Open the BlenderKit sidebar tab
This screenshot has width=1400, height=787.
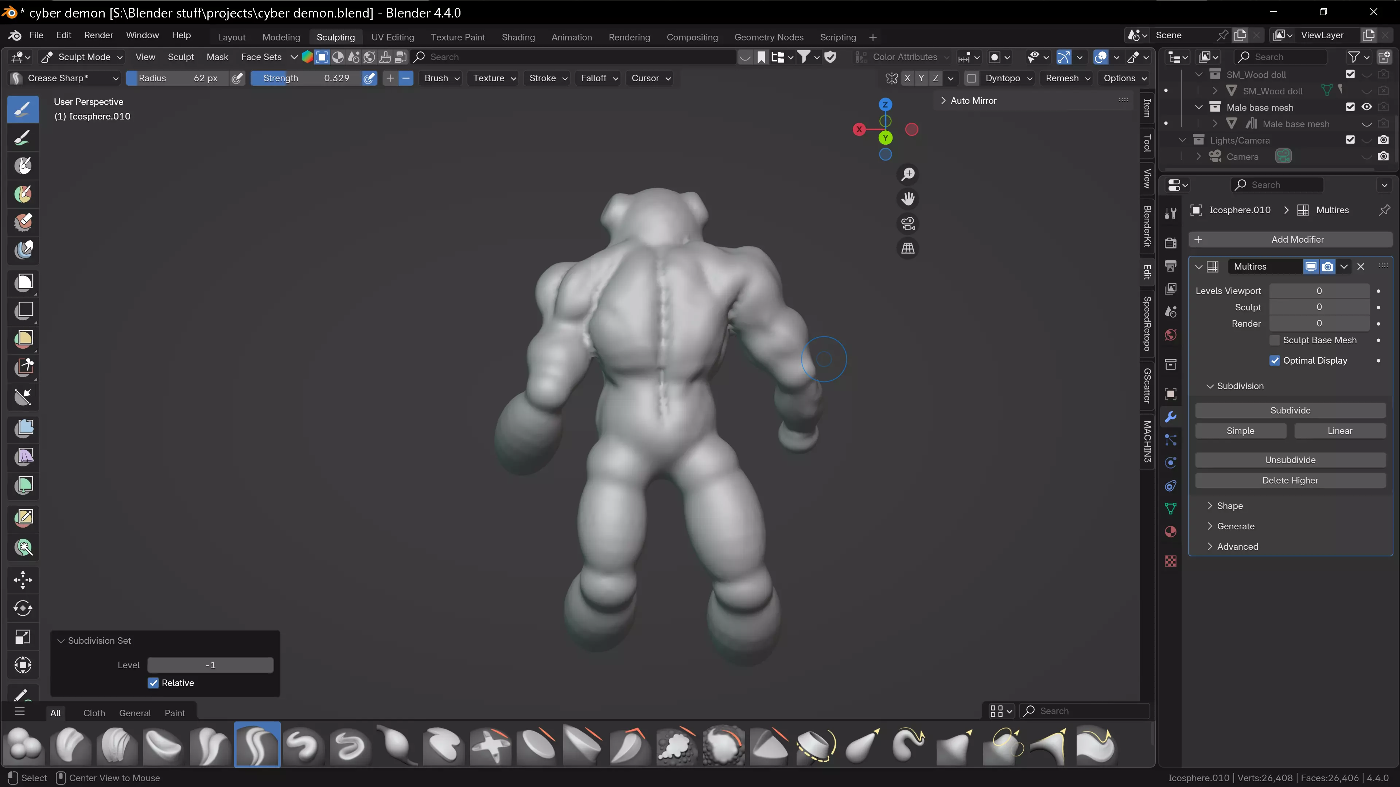[1147, 227]
